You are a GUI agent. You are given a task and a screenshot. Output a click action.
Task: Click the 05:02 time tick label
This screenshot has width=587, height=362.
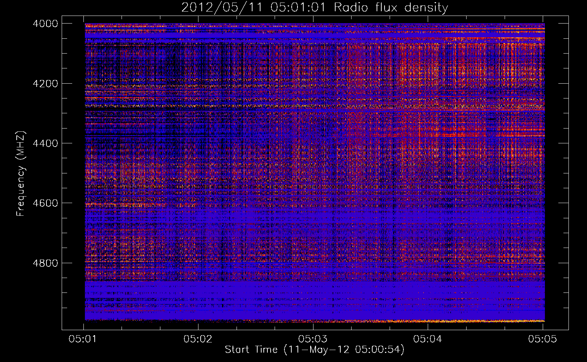click(x=198, y=339)
